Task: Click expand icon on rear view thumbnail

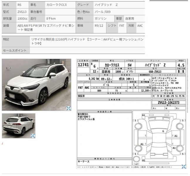Action: point(33,136)
